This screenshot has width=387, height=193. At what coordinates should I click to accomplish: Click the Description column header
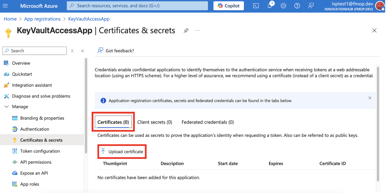pos(172,164)
